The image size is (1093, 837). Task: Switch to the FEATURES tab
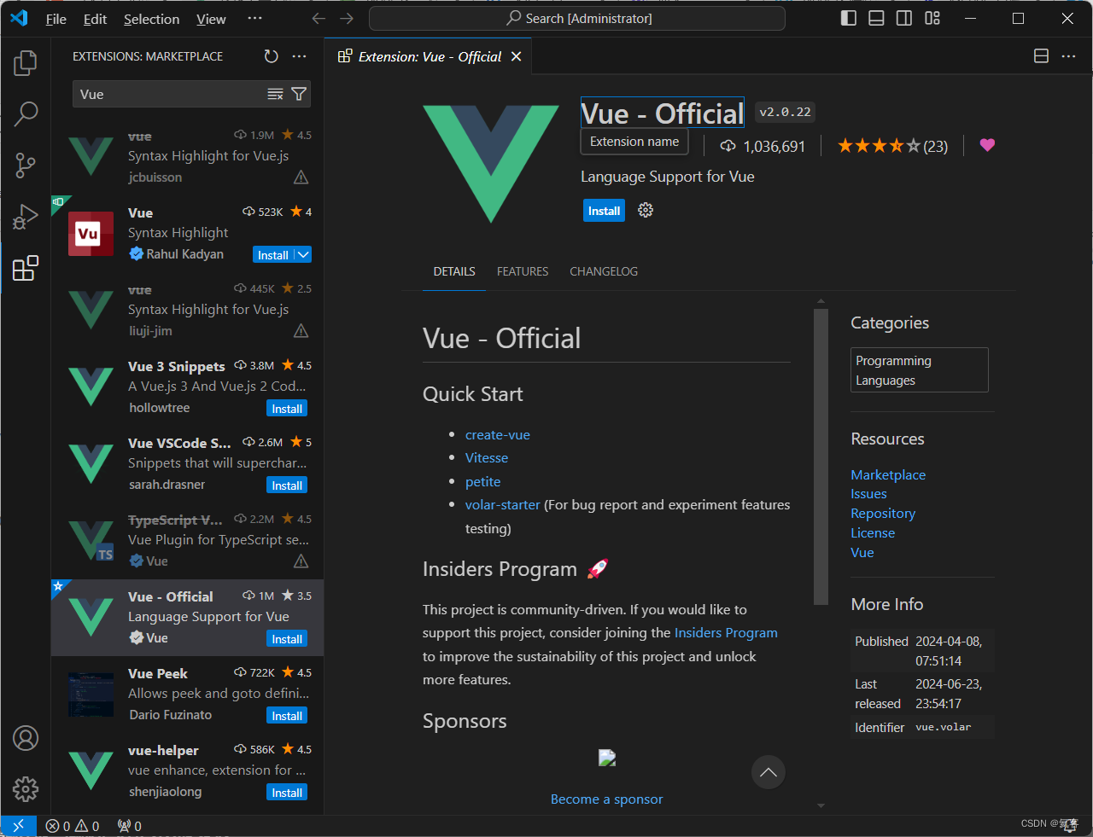[523, 271]
